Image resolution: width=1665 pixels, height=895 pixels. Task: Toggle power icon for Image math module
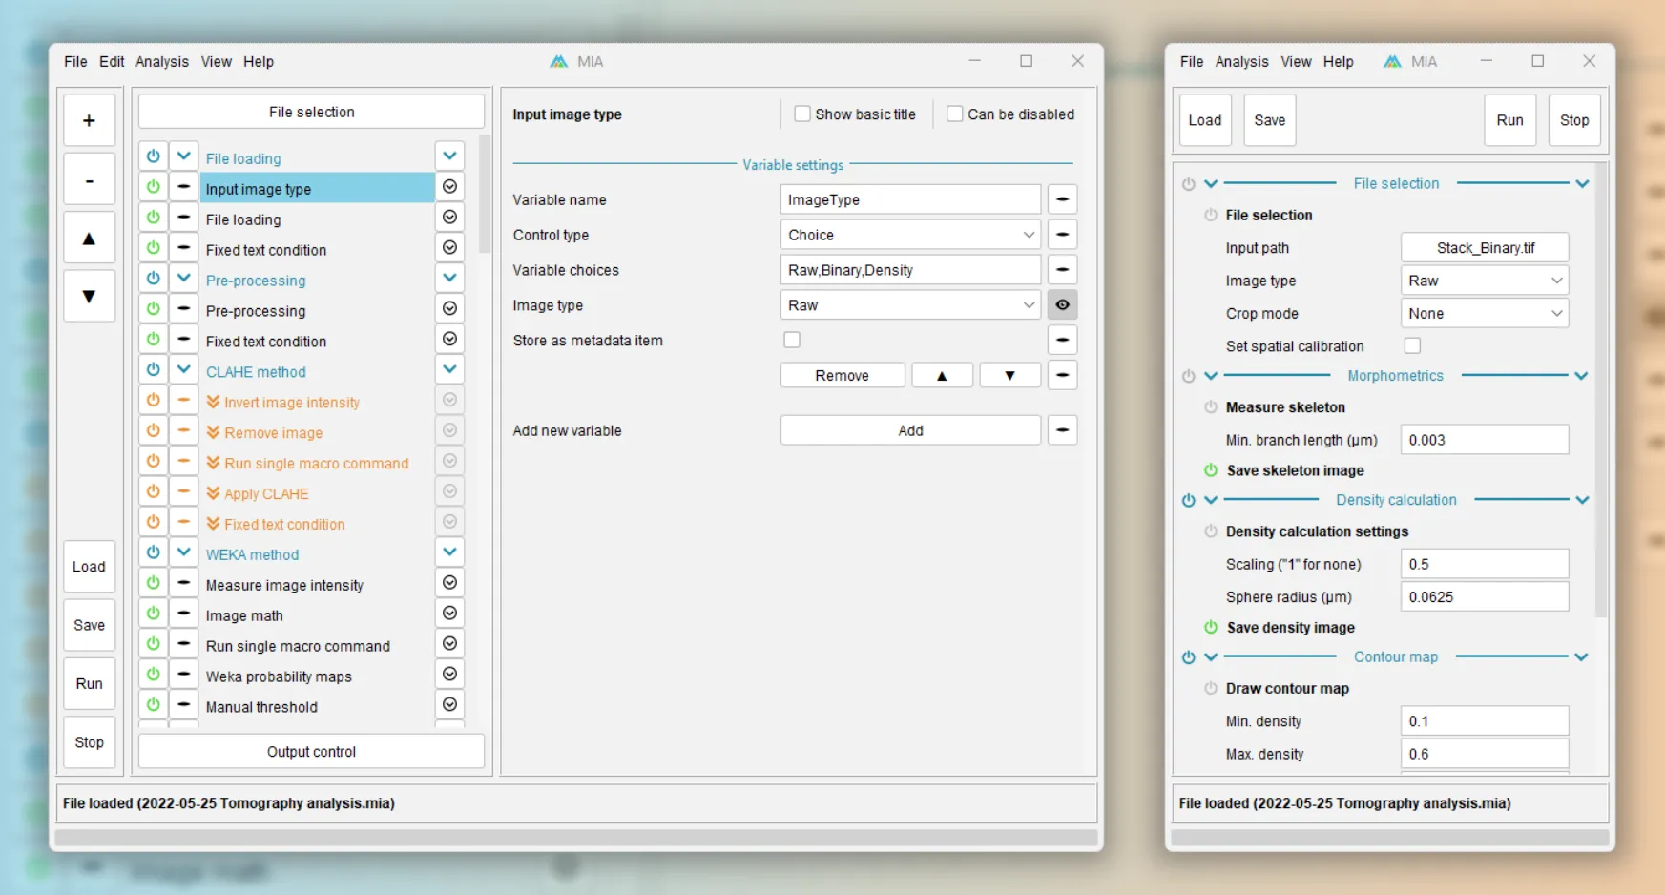click(153, 614)
